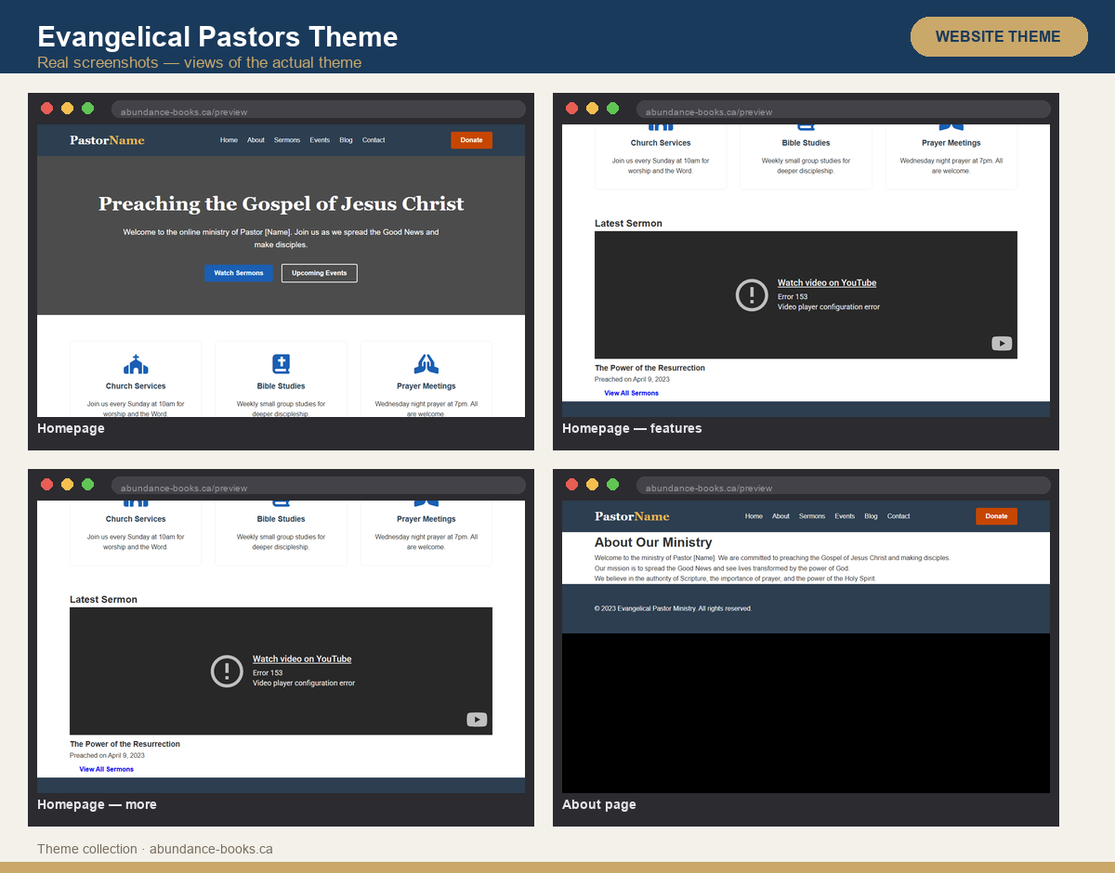1115x873 pixels.
Task: Click Prayer Meetings heading in Homepage — more
Action: click(426, 519)
